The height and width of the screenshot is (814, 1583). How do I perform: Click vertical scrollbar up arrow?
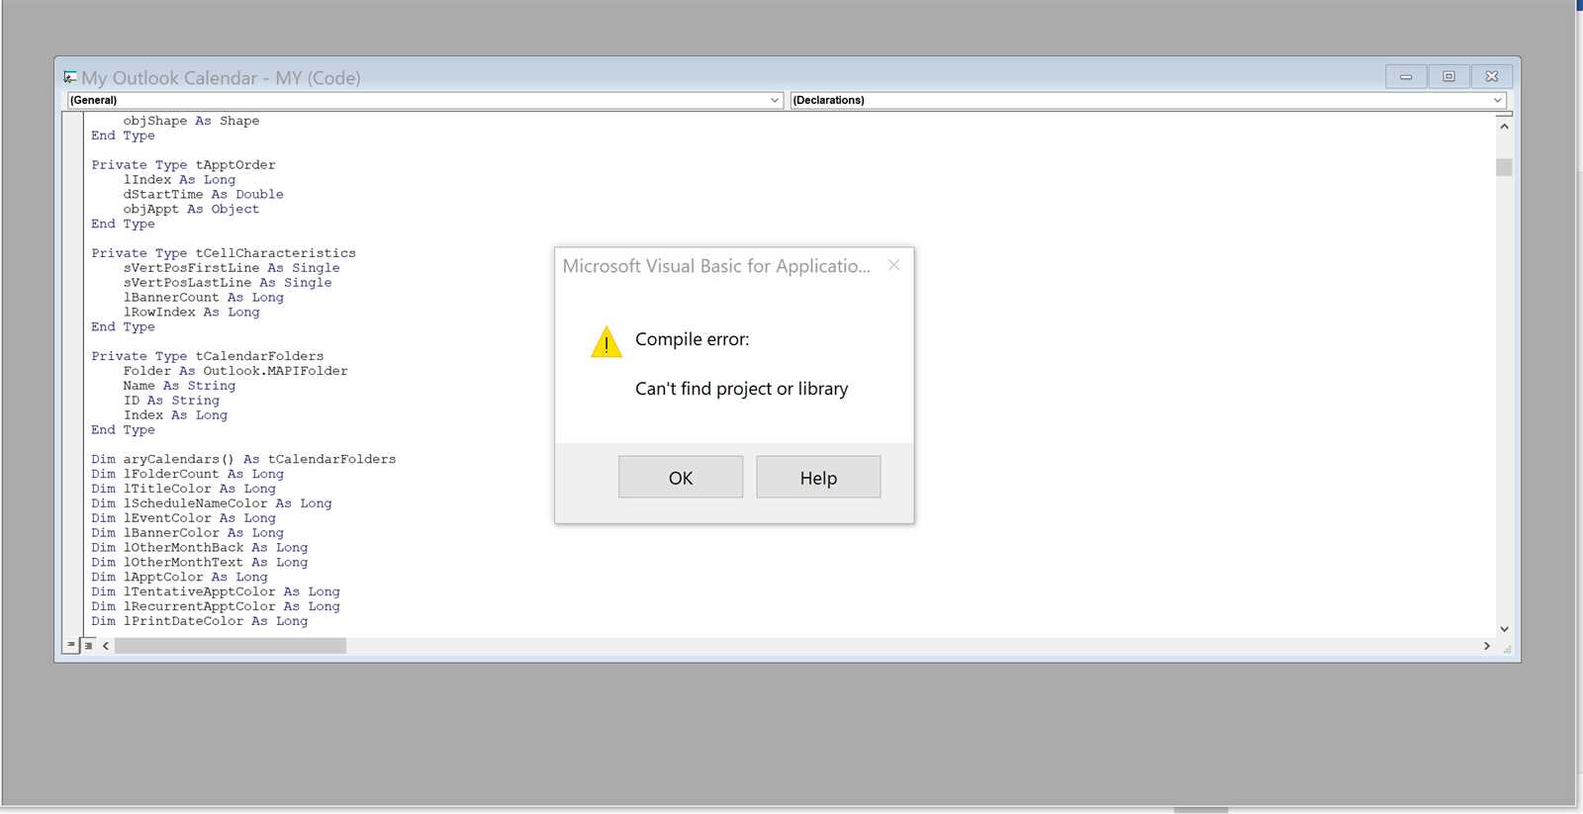pyautogui.click(x=1504, y=127)
